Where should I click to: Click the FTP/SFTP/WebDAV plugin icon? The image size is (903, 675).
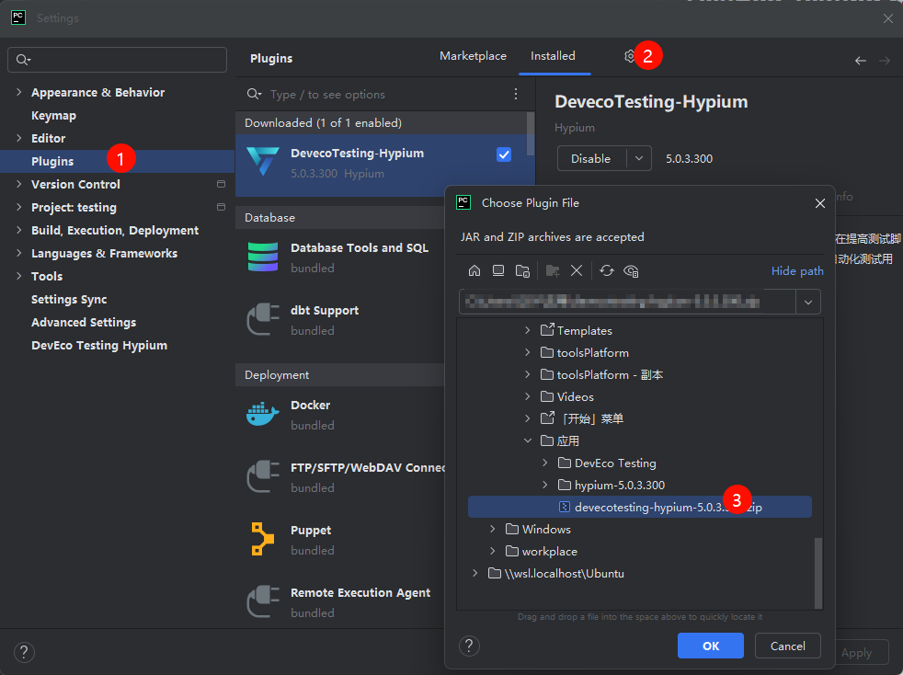(263, 476)
